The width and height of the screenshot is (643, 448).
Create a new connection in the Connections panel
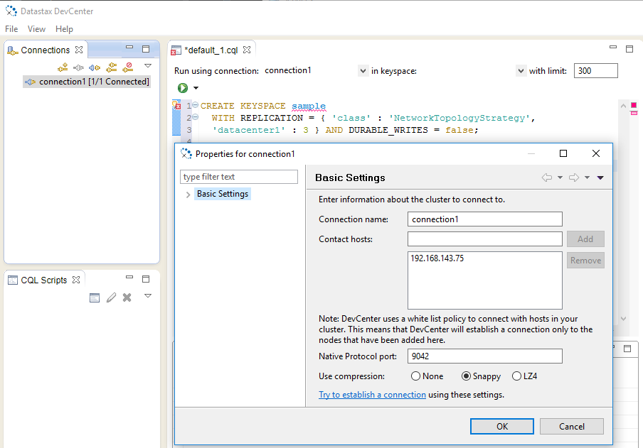63,67
